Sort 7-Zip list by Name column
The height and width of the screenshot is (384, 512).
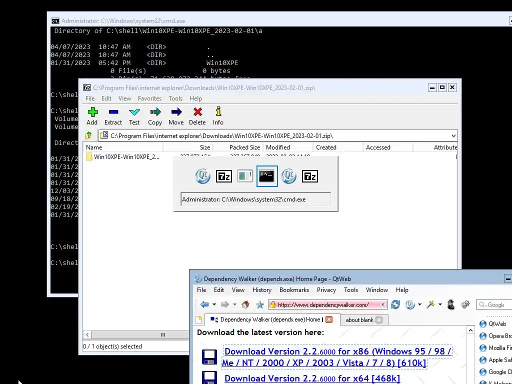(123, 147)
